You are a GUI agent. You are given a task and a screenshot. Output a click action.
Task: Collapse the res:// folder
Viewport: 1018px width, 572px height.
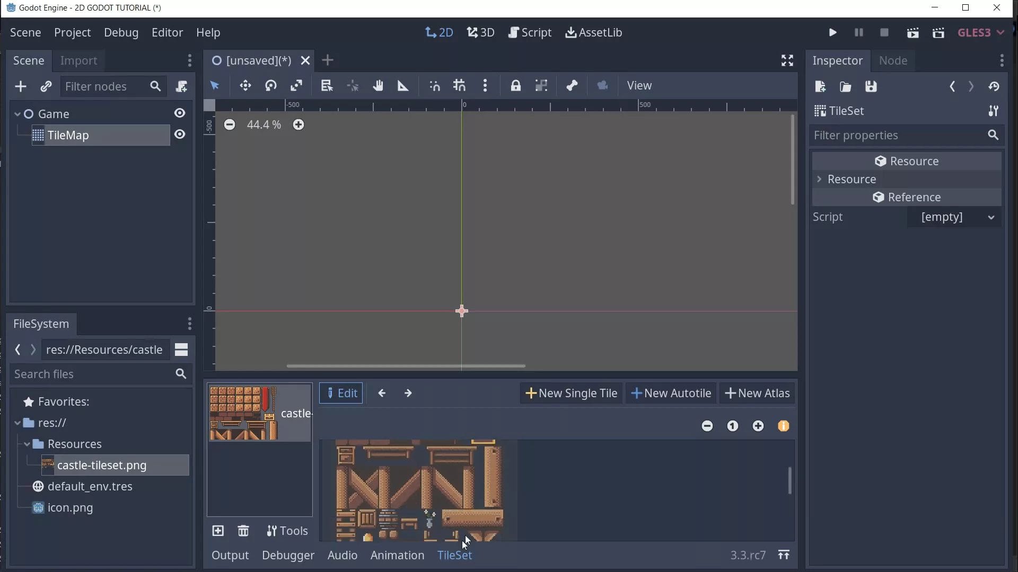(x=17, y=423)
